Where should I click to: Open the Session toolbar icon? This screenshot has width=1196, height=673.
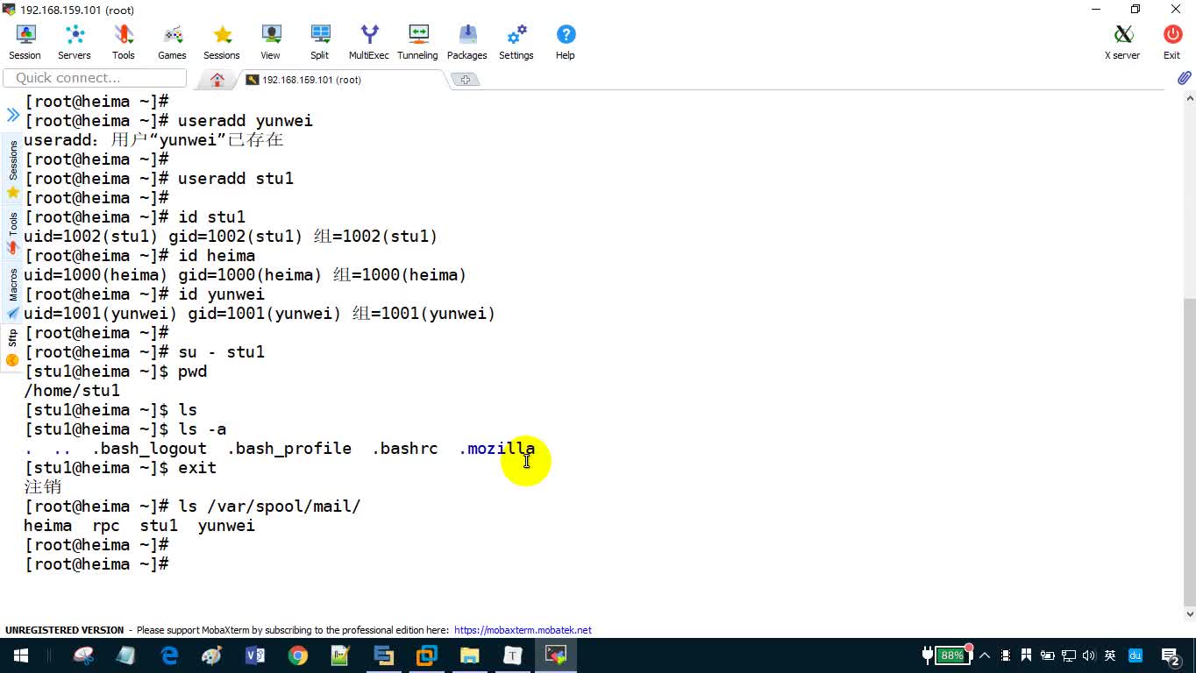point(25,41)
